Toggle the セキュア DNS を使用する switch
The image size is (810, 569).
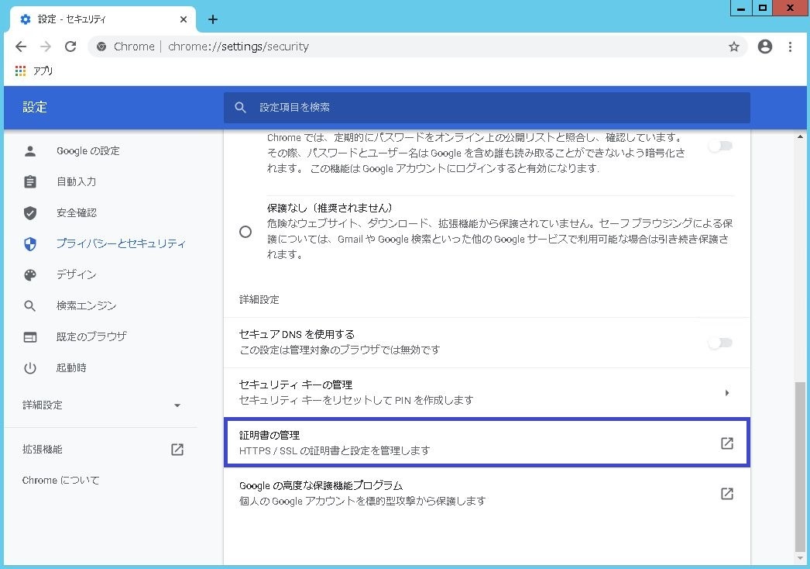click(721, 343)
